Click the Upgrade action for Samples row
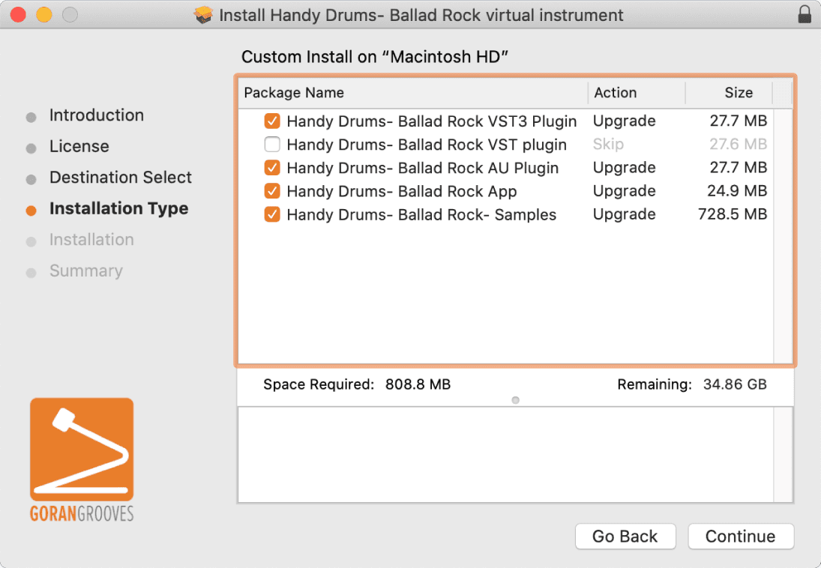821x568 pixels. point(624,214)
